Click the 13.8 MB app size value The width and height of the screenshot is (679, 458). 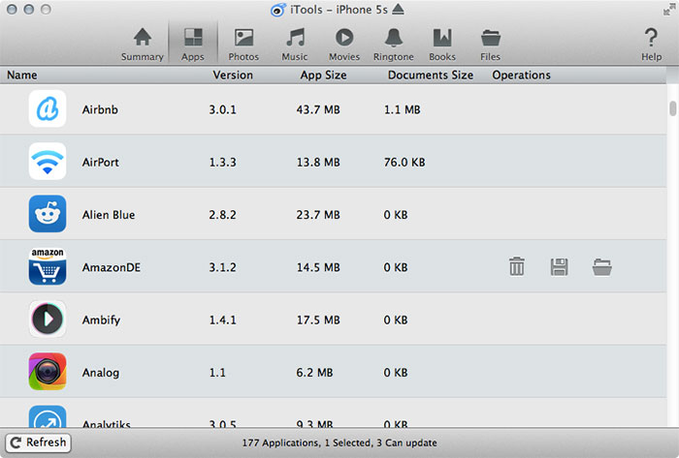tap(318, 163)
